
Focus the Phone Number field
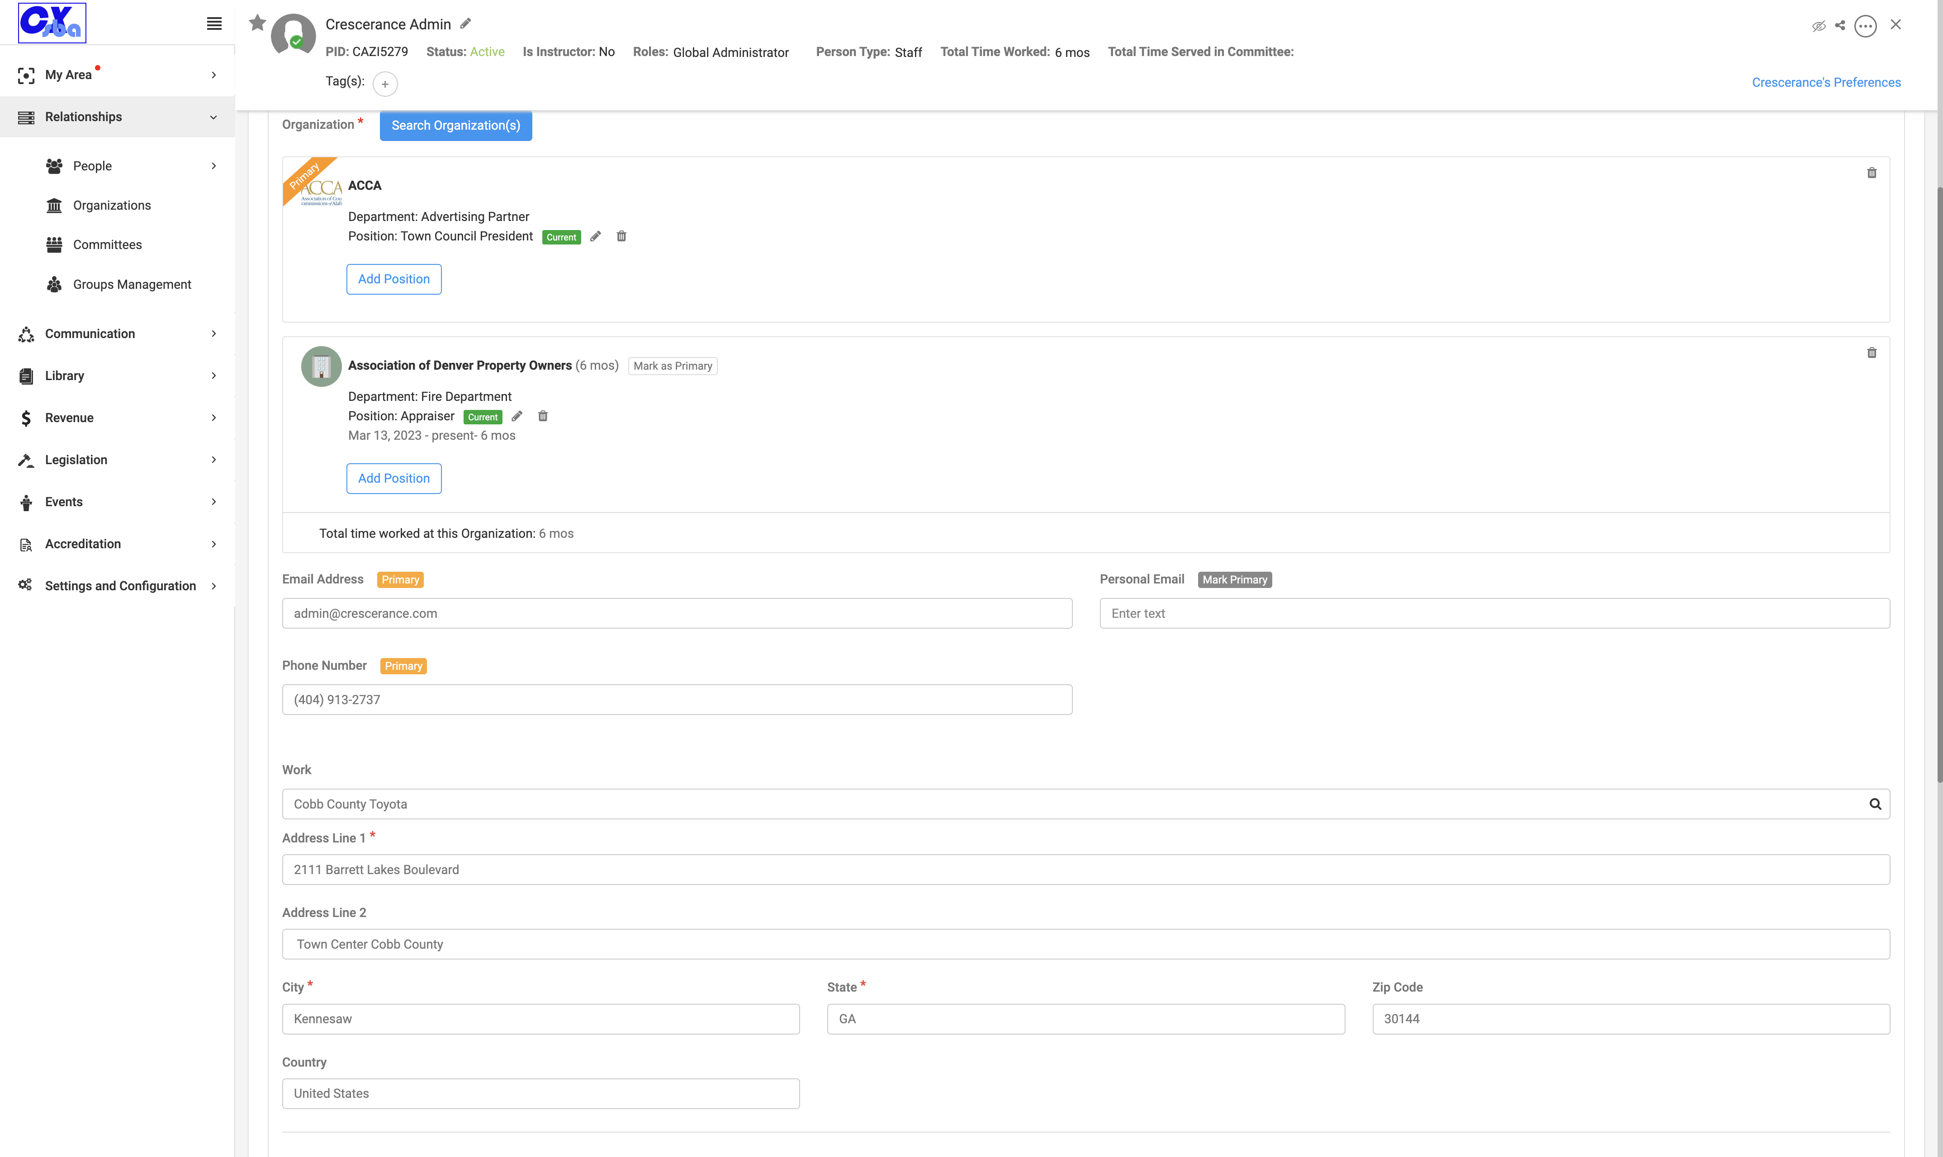pos(677,700)
